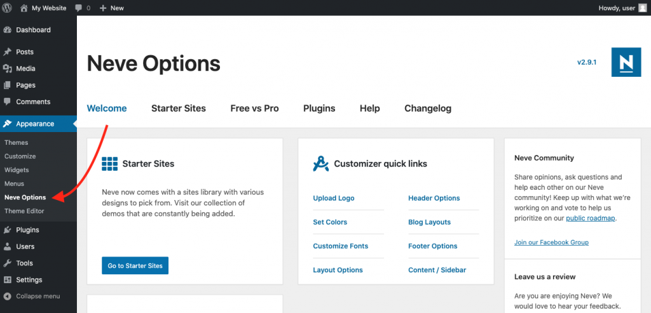Screen dimensions: 651x313
Task: Click the Neve Community heading
Action: point(544,158)
